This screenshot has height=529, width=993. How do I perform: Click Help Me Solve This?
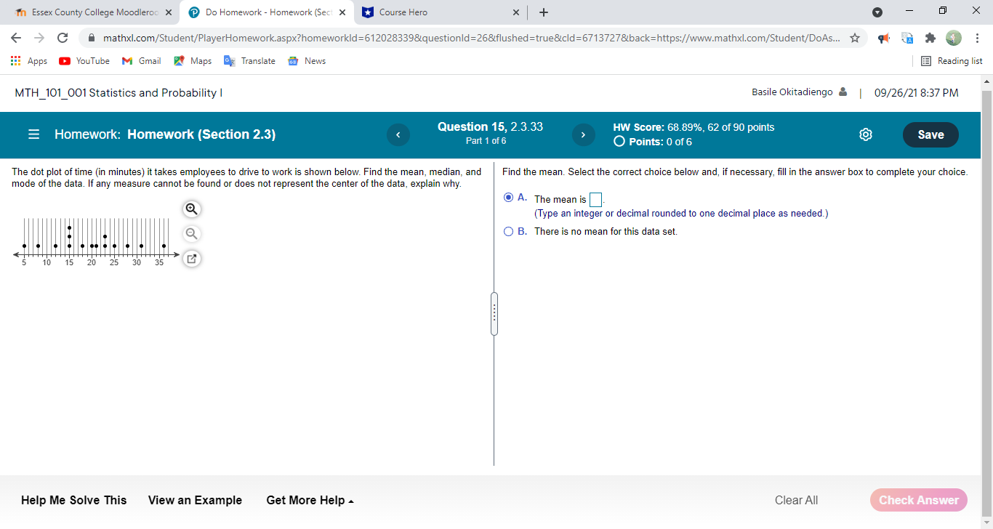click(x=73, y=500)
